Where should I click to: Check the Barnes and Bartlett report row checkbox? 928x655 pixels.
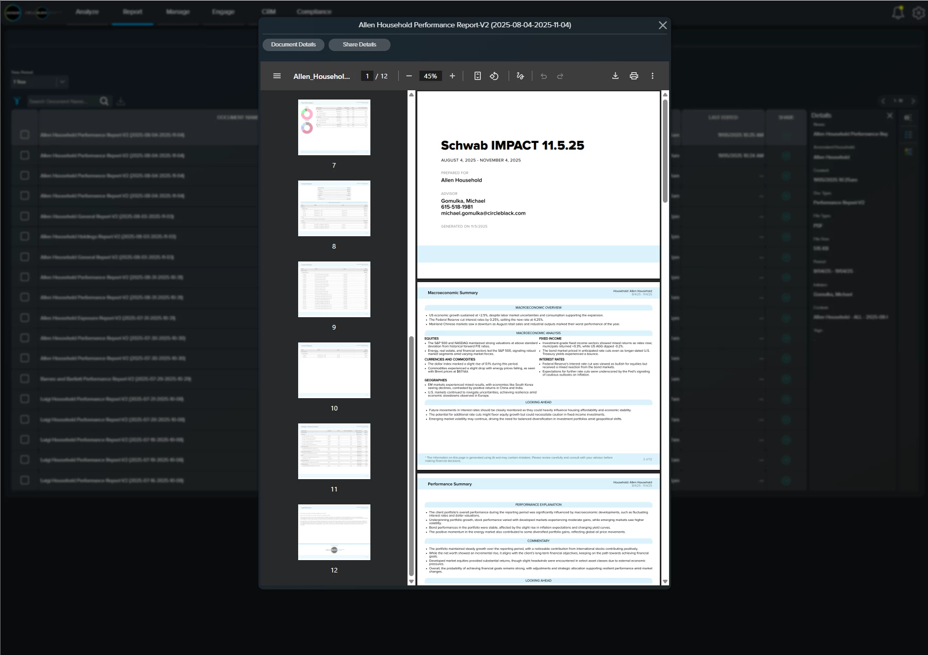pos(25,379)
